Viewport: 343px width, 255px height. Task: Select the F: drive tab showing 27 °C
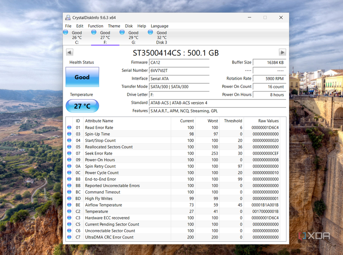pyautogui.click(x=105, y=37)
